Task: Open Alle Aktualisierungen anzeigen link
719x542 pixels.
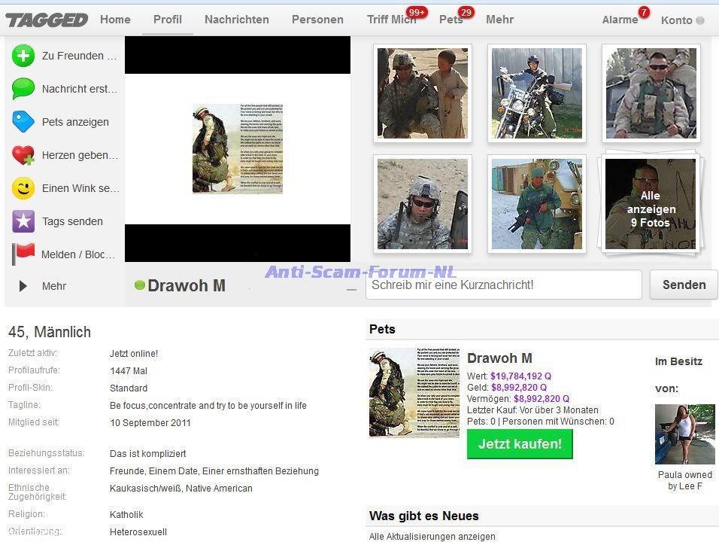Action: [x=432, y=537]
